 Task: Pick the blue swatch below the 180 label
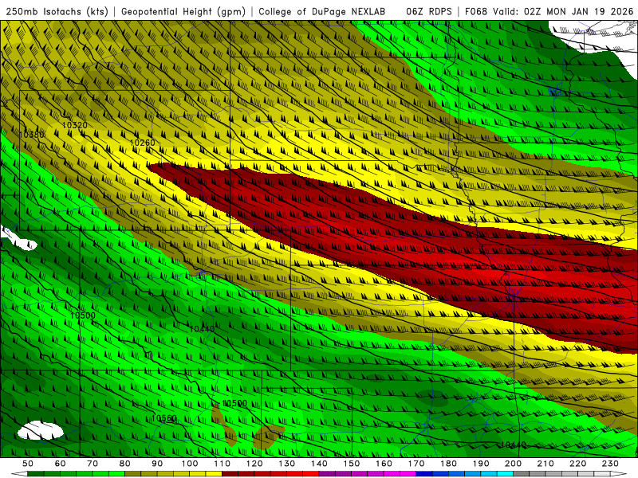tap(456, 473)
